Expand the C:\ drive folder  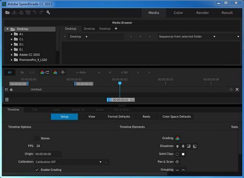[x=12, y=40]
